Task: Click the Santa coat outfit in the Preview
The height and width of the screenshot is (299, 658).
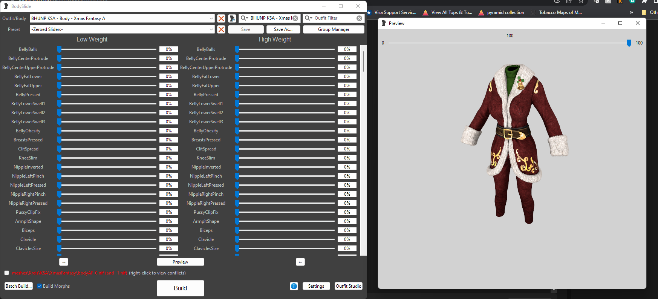Action: tap(514, 143)
